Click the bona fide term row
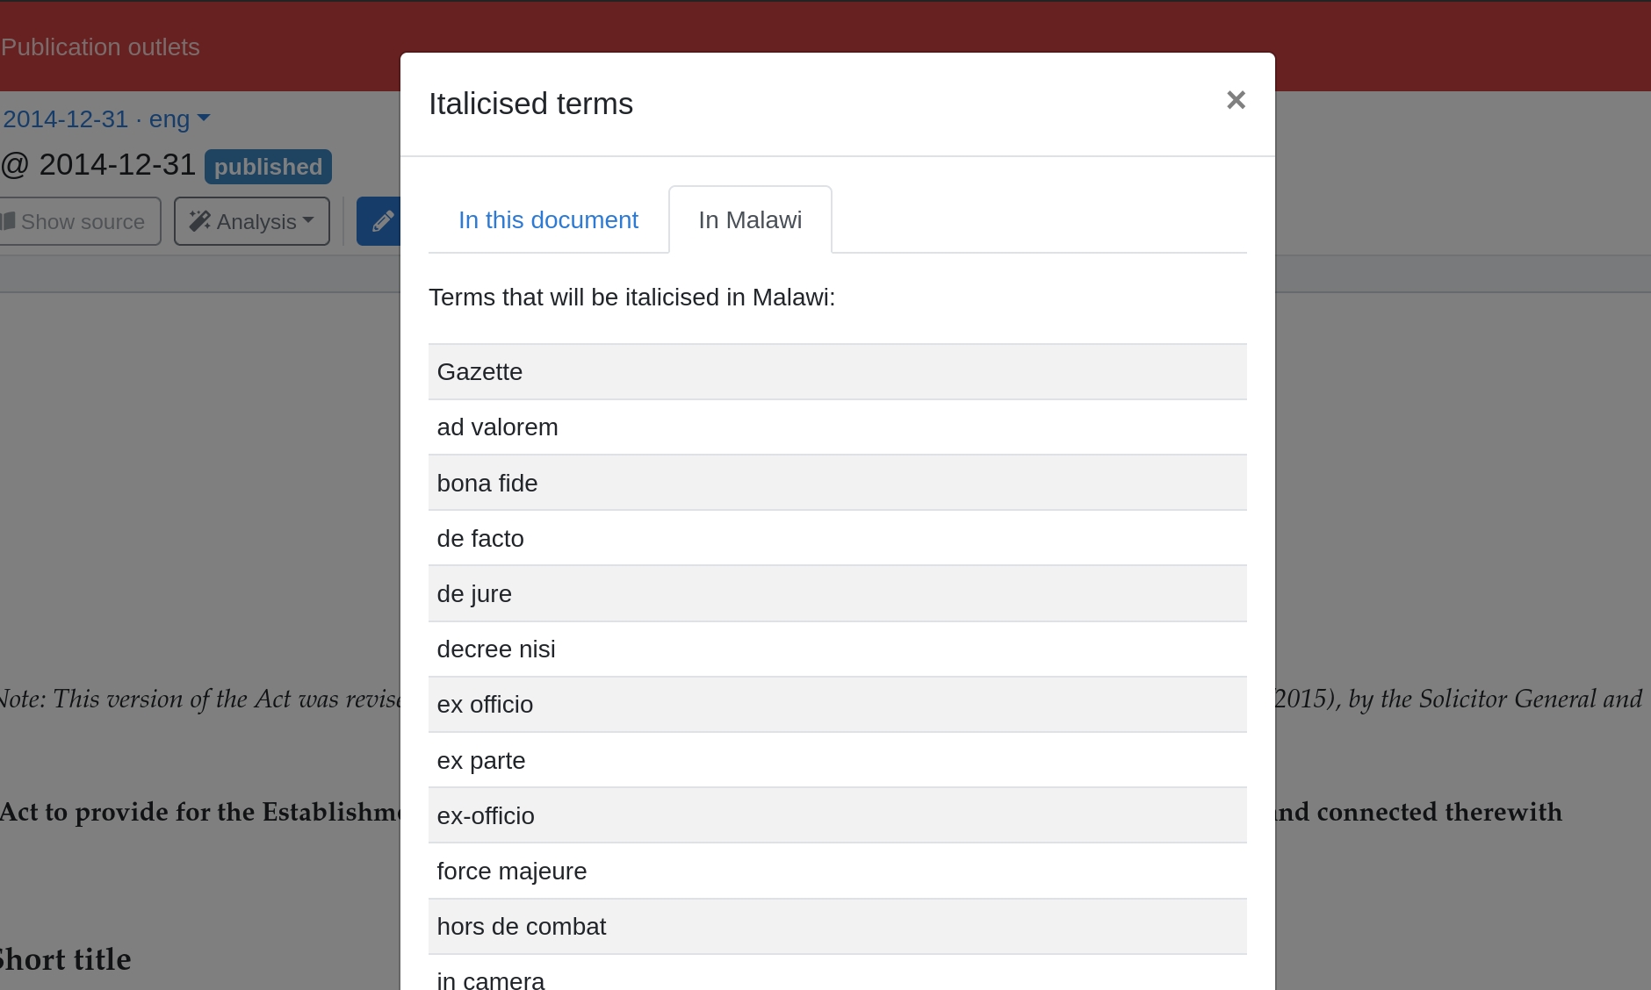Screen dimensions: 1651x990 [837, 483]
